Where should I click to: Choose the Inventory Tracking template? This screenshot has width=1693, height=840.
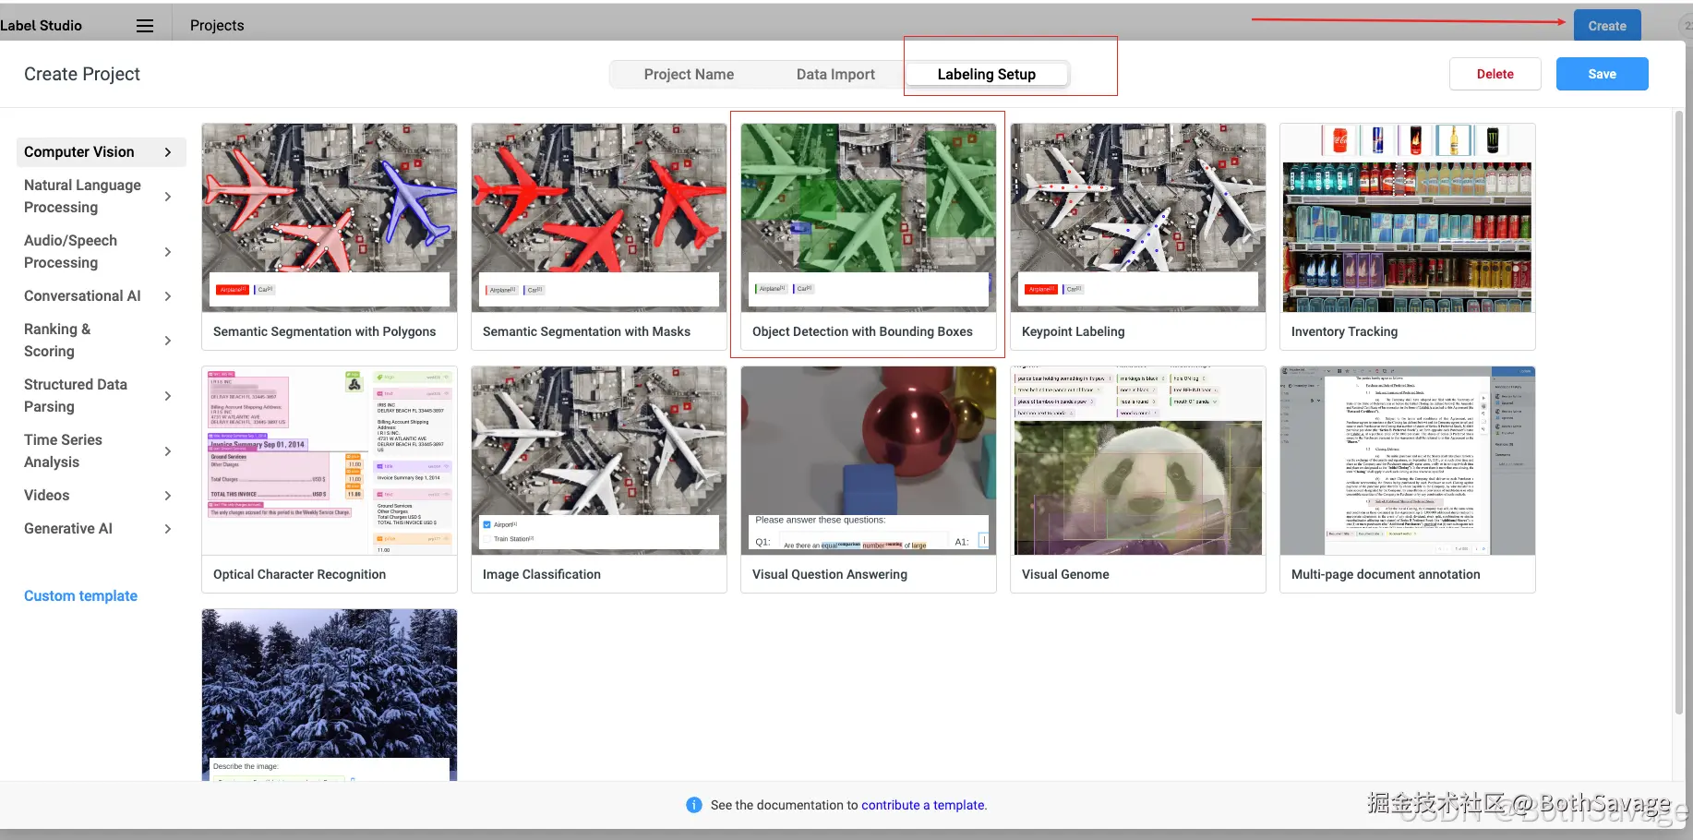(x=1408, y=237)
